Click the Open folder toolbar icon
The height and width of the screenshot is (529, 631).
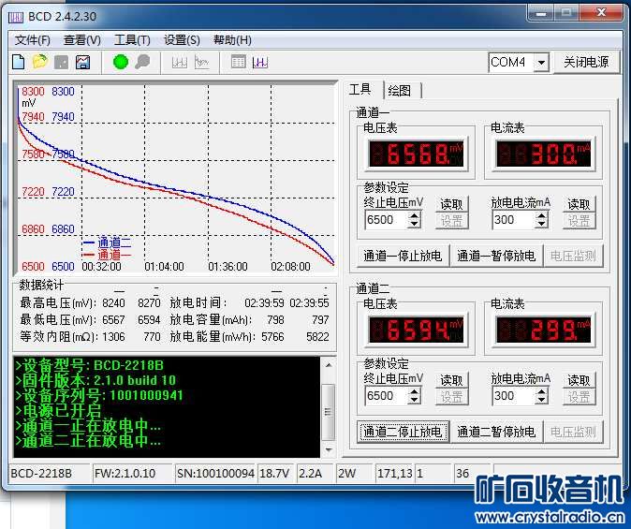40,62
